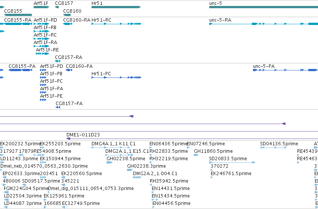Image resolution: width=318 pixels, height=209 pixels.
Task: Click the Dmel_neb_014570_0563_2630.3prime label
Action: pyautogui.click(x=44, y=166)
